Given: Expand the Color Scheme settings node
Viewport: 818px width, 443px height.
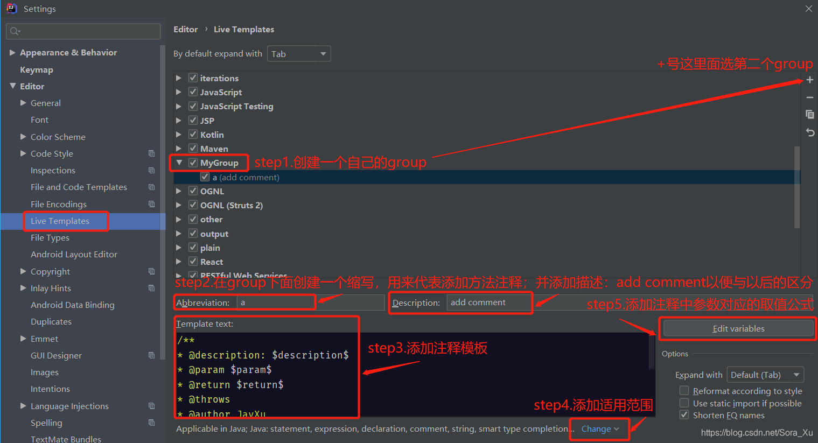Looking at the screenshot, I should pos(23,137).
